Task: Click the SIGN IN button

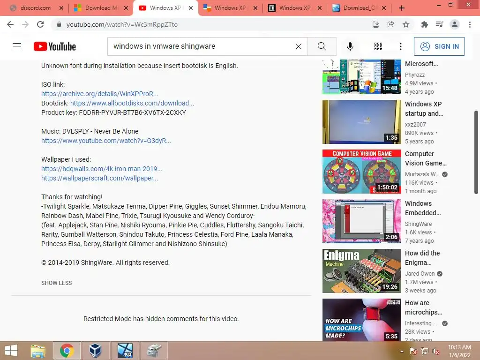Action: 439,46
